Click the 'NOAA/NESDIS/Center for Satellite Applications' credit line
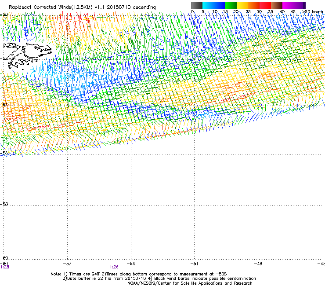325x286 pixels. pos(190,283)
